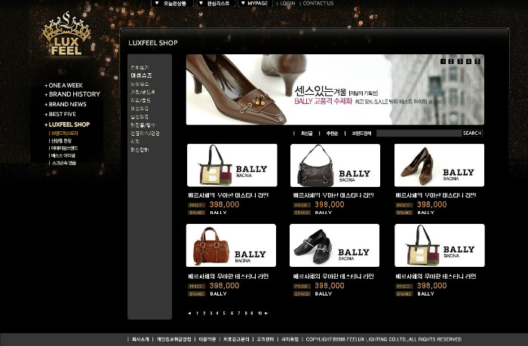Image resolution: width=528 pixels, height=346 pixels.
Task: Click the brown heel shoe banner
Action: 335,90
